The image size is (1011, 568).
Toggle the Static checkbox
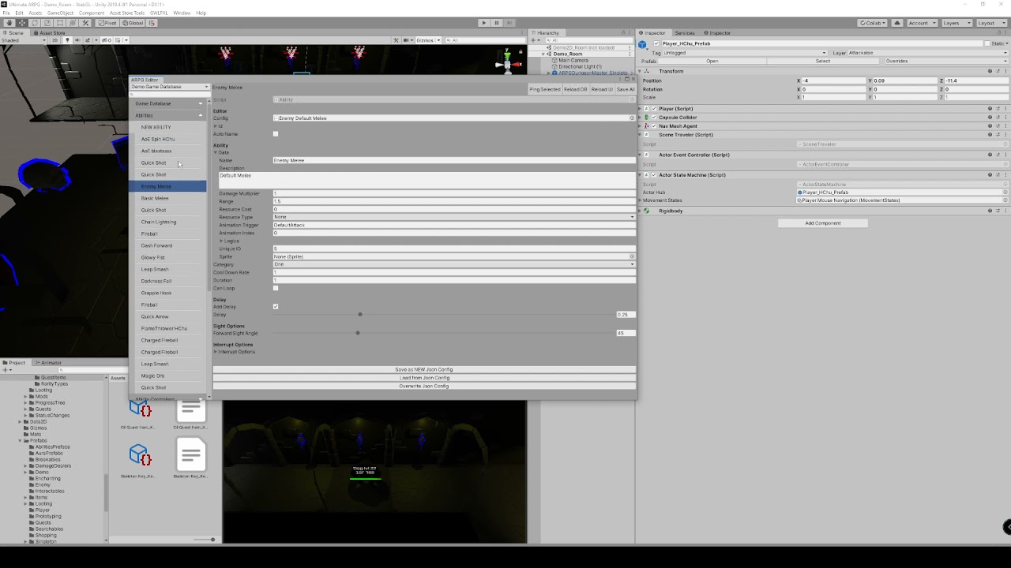(x=987, y=43)
